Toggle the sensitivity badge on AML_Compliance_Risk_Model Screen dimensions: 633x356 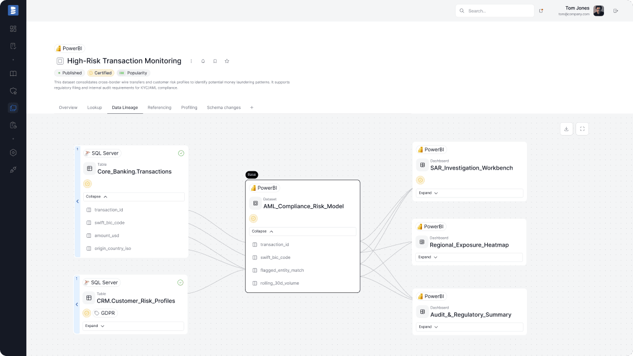pos(253,219)
